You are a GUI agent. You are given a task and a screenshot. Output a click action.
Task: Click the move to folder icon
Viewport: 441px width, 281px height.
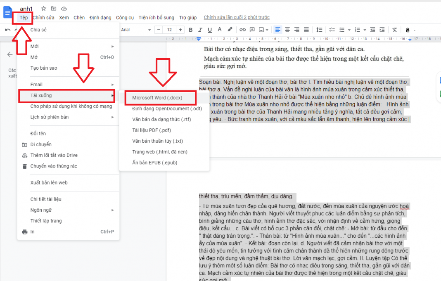click(54, 9)
